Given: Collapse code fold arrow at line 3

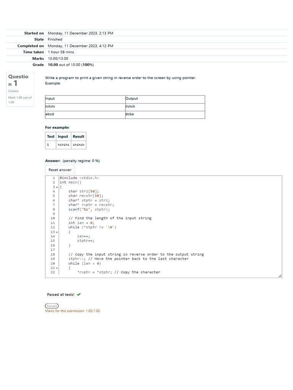Looking at the screenshot, I should point(57,187).
